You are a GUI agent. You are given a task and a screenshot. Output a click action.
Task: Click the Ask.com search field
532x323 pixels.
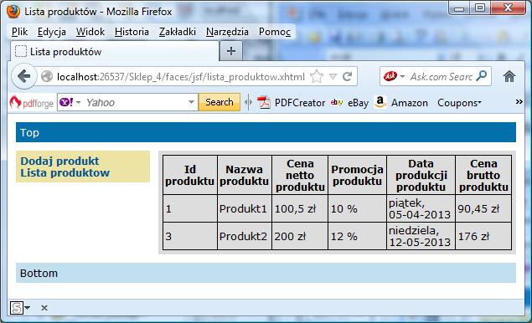(x=441, y=77)
